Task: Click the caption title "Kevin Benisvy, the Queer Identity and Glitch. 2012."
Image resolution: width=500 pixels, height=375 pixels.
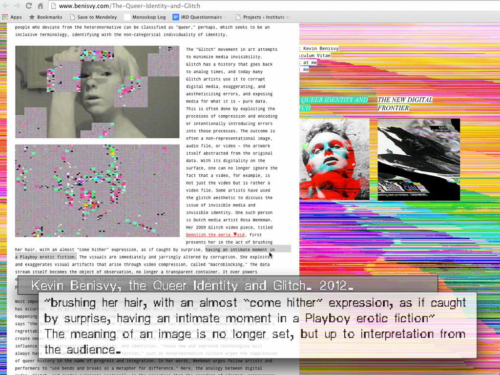Action: [x=192, y=285]
